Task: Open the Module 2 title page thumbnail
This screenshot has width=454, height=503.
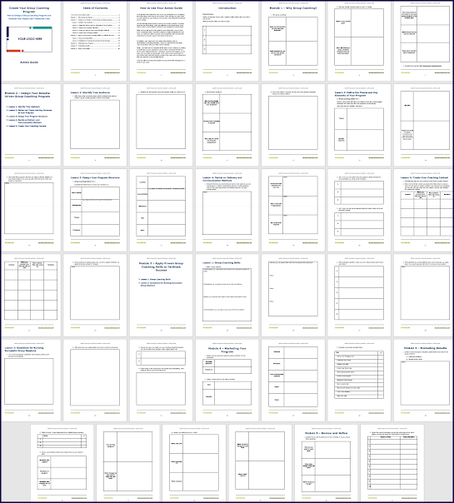Action: (x=31, y=125)
